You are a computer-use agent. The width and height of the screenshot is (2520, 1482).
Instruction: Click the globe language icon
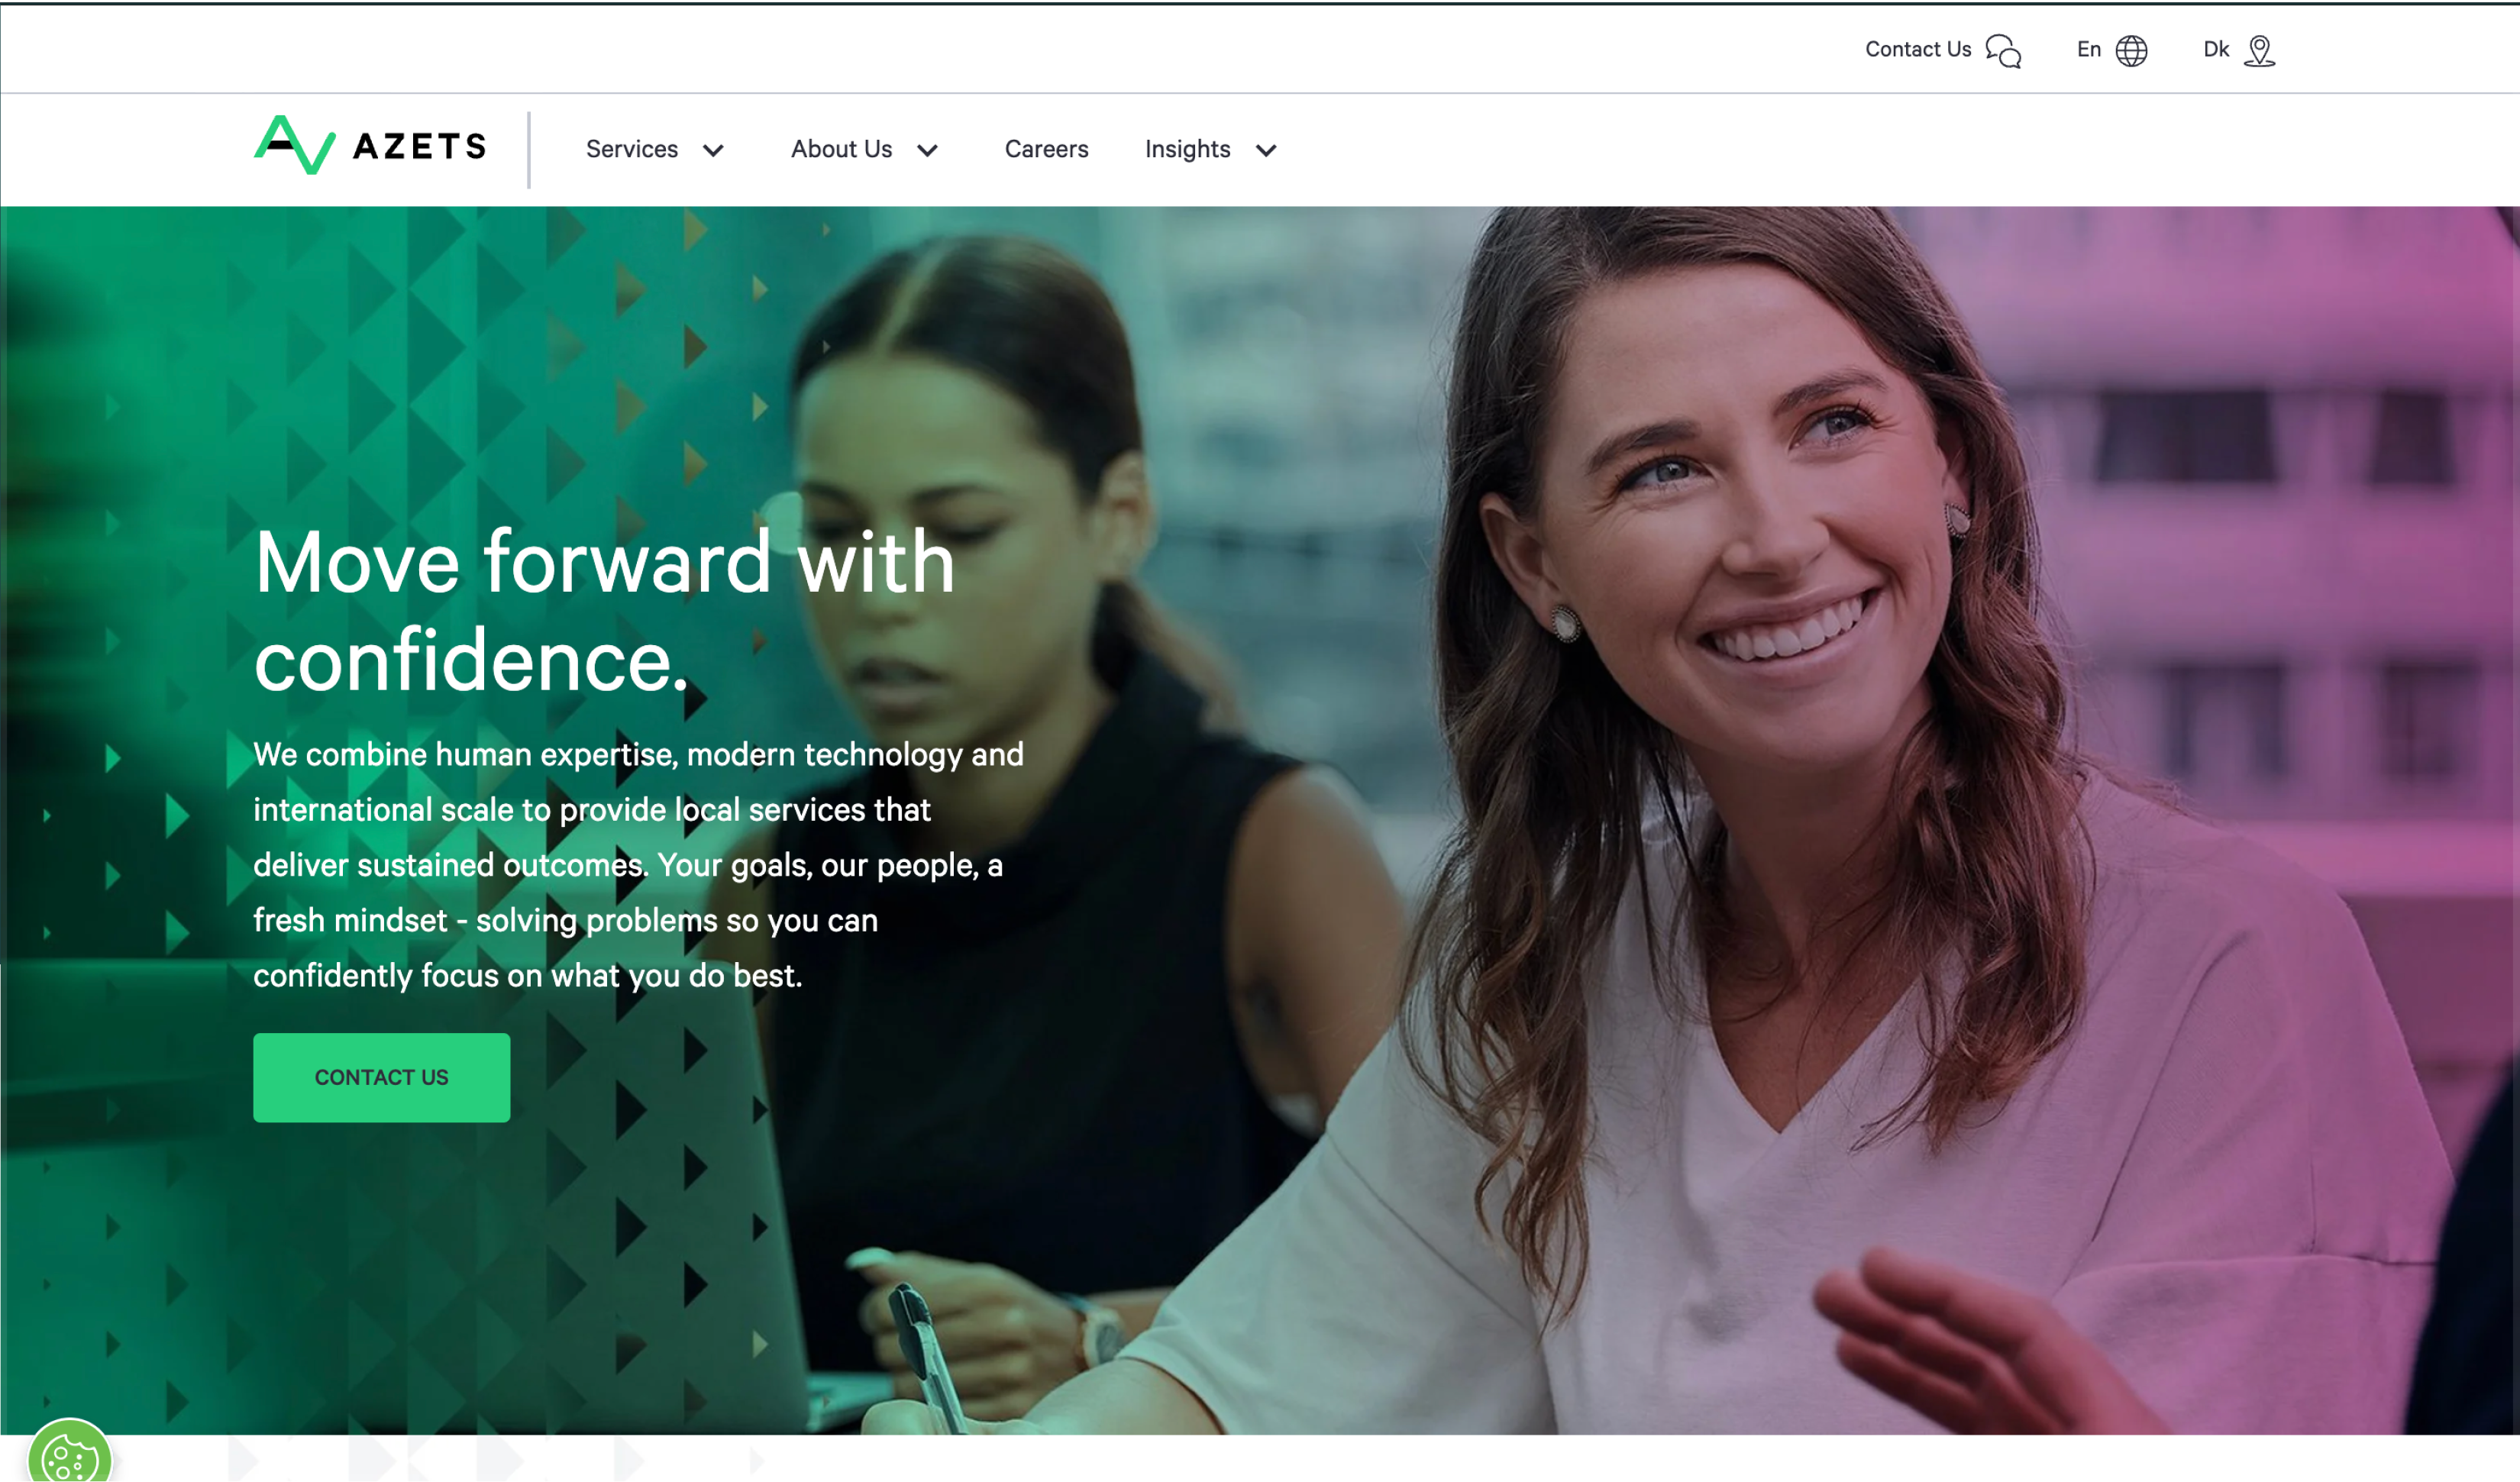coord(2131,50)
